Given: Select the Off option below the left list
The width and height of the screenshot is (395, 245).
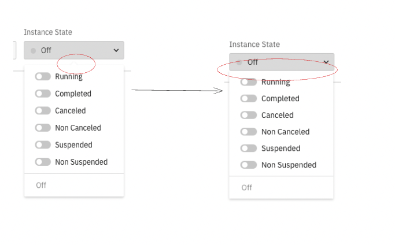Looking at the screenshot, I should (41, 185).
